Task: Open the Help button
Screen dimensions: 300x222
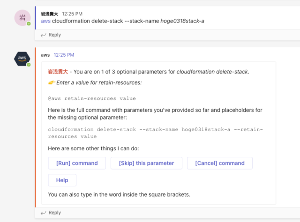Action: coord(62,180)
